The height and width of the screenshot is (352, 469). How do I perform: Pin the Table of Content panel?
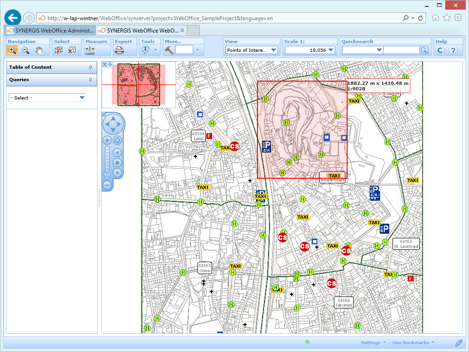point(91,67)
